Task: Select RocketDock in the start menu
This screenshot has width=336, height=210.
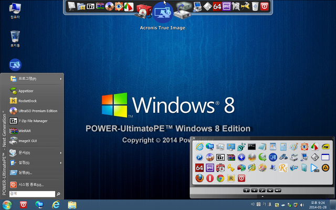Action: pos(36,101)
